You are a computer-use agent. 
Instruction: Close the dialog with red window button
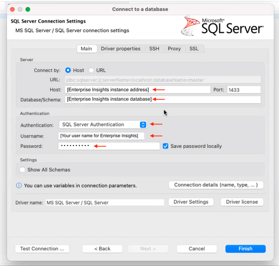(12, 9)
